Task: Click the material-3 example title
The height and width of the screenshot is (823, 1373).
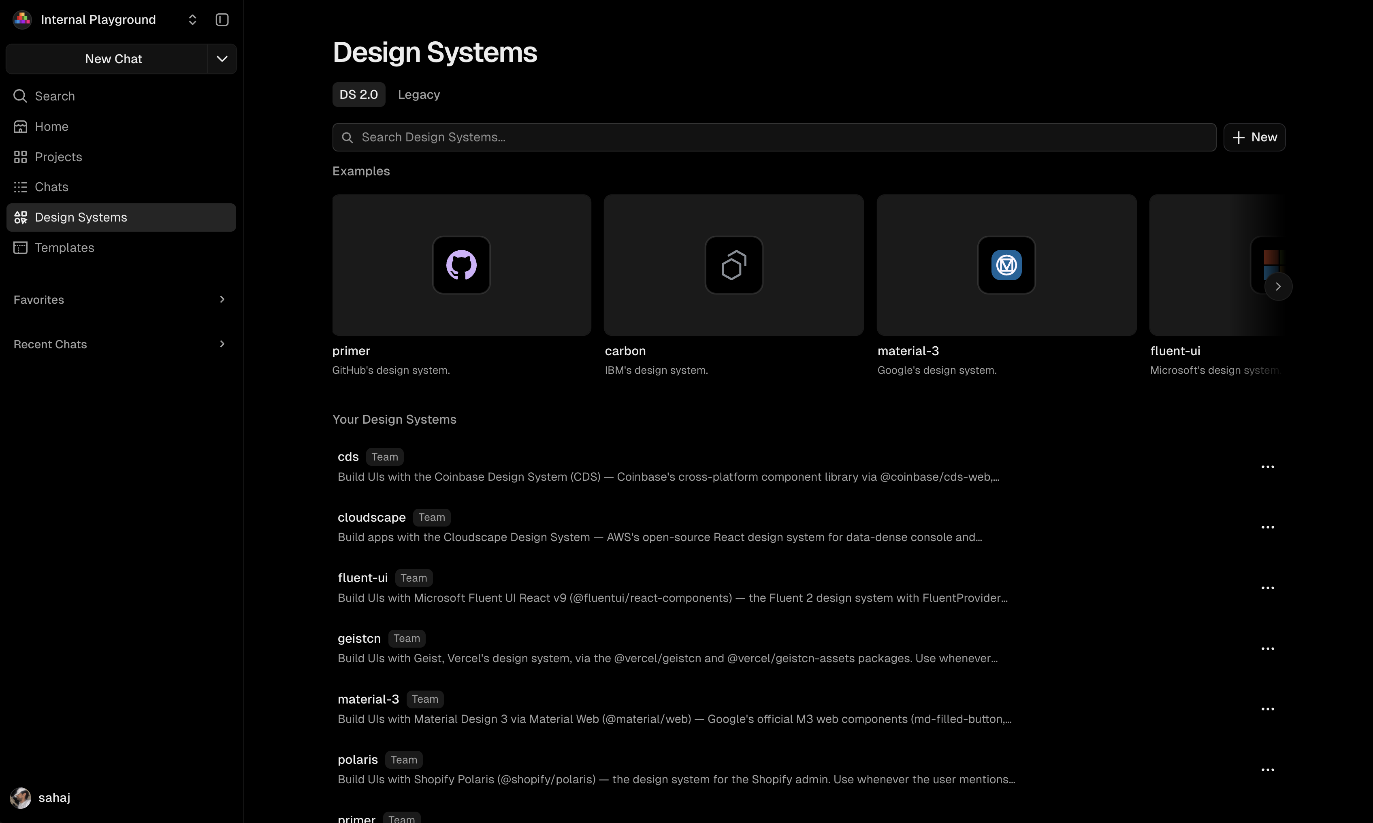Action: click(908, 351)
